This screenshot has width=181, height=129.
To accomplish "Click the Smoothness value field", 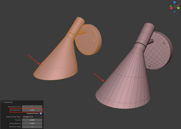I will (x=32, y=110).
